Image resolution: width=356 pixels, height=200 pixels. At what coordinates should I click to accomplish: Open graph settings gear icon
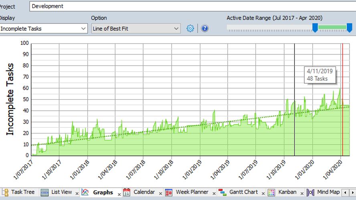[190, 28]
